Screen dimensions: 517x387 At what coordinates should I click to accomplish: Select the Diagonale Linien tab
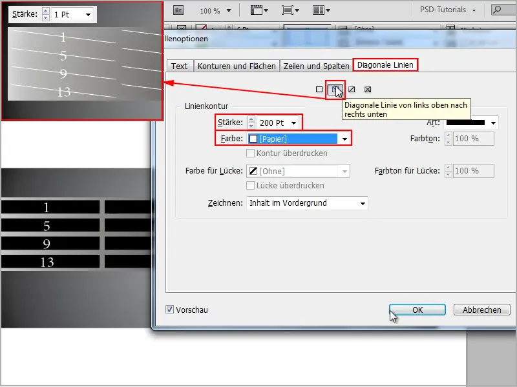coord(385,65)
